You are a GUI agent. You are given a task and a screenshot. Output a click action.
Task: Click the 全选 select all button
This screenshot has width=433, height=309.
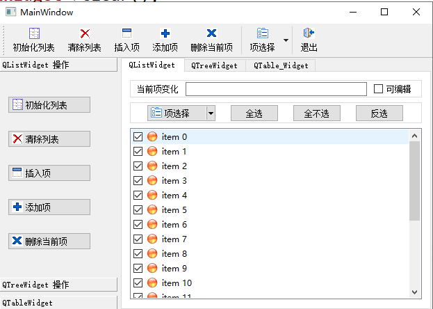click(x=254, y=113)
